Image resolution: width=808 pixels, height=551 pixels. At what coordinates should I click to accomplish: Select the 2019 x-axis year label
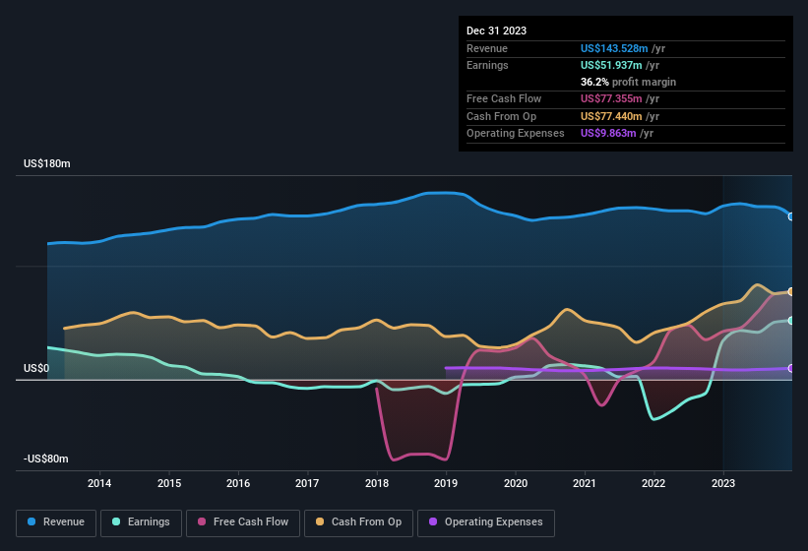click(x=446, y=483)
